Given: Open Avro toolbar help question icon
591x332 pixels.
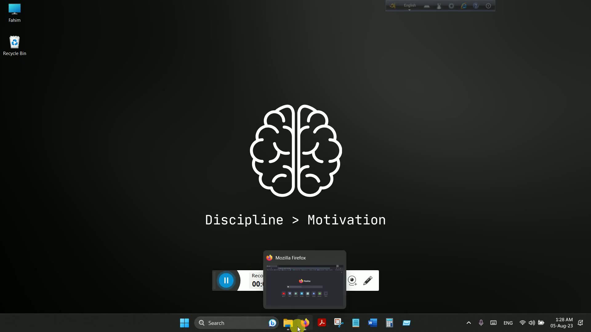Looking at the screenshot, I should pyautogui.click(x=476, y=6).
